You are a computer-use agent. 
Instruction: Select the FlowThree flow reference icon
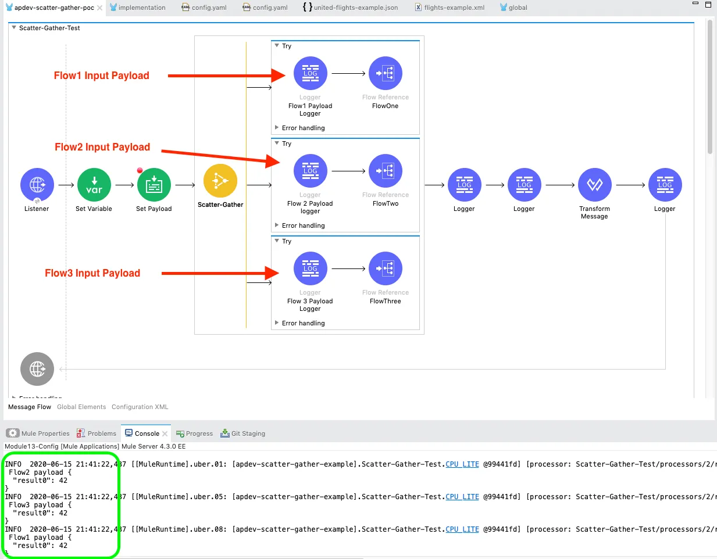click(386, 268)
